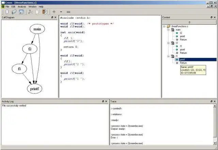Screen dimensions: 218x150
Task: Click the printf node in Call Diagram
Action: [x=34, y=89]
